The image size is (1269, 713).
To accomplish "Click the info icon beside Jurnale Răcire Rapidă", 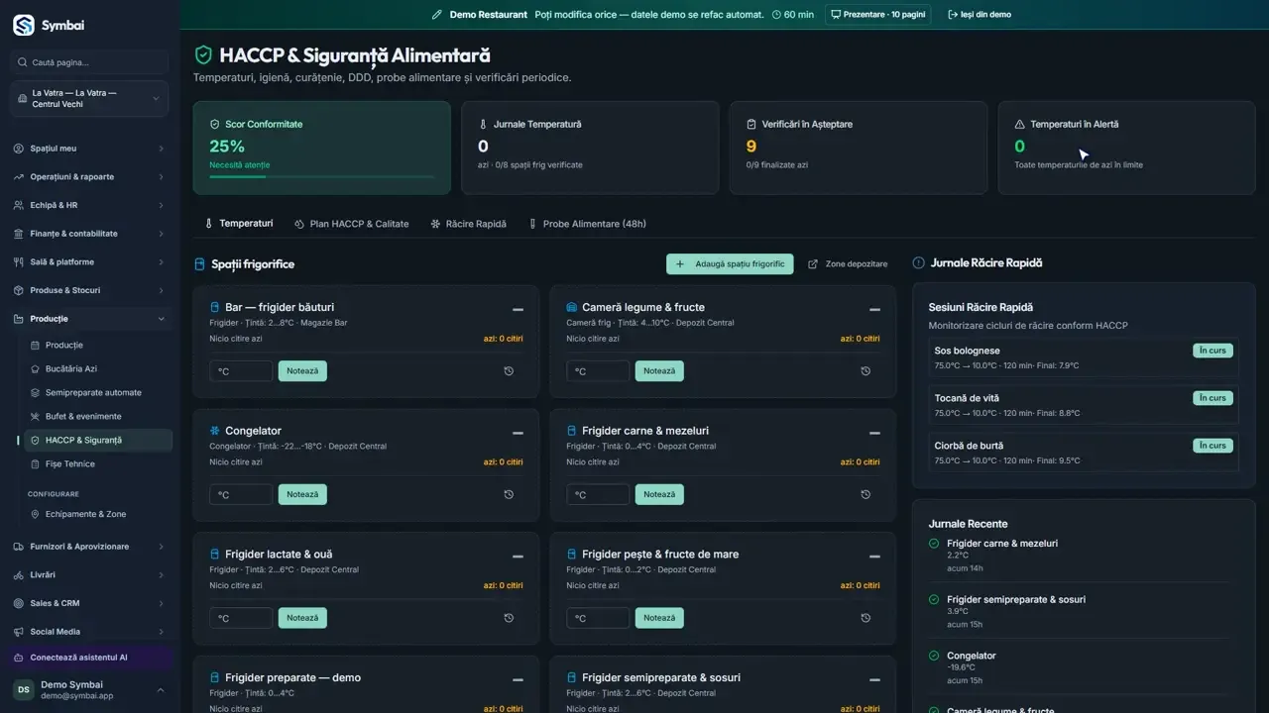I will [x=918, y=263].
